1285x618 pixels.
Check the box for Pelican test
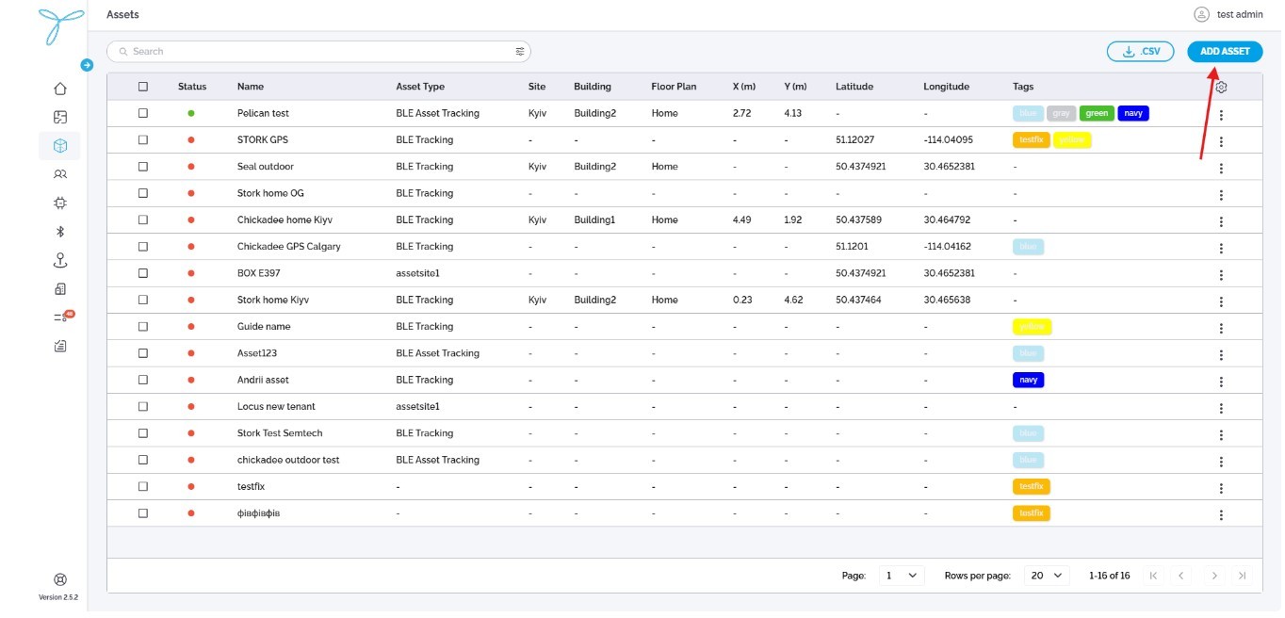tap(143, 113)
